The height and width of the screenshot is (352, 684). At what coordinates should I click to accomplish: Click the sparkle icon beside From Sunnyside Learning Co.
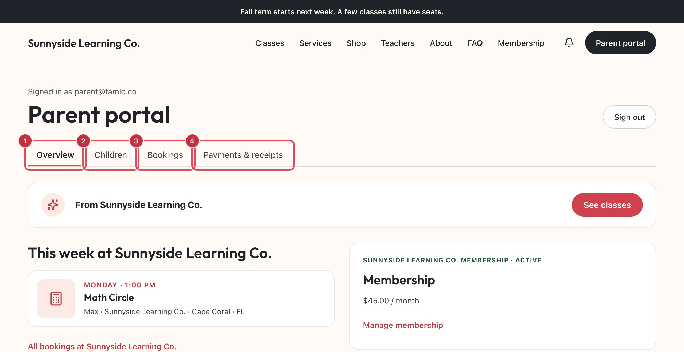click(x=53, y=205)
